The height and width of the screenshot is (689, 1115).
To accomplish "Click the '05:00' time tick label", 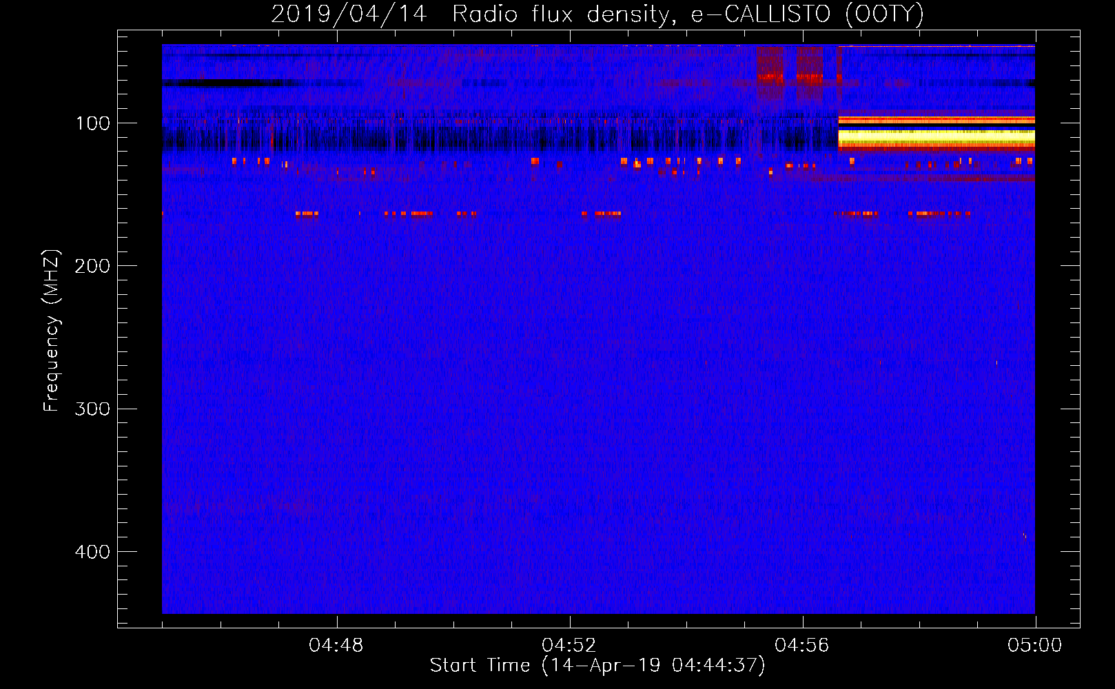I will [x=1035, y=646].
